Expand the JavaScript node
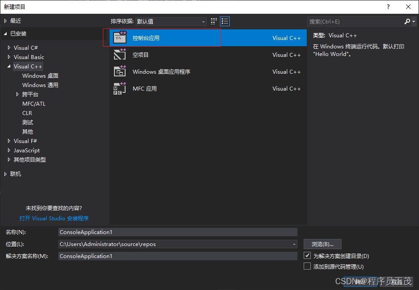 click(x=9, y=151)
